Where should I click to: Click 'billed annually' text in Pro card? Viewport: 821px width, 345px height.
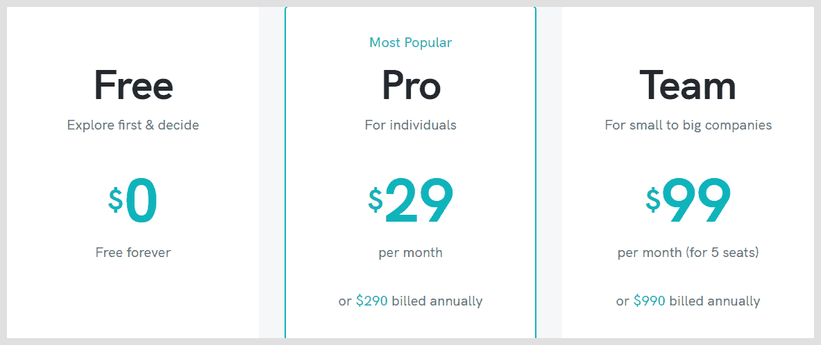437,301
